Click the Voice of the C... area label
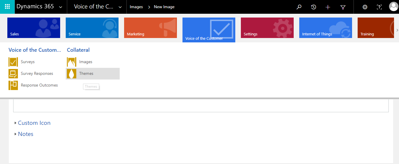The width and height of the screenshot is (399, 164). [x=94, y=7]
